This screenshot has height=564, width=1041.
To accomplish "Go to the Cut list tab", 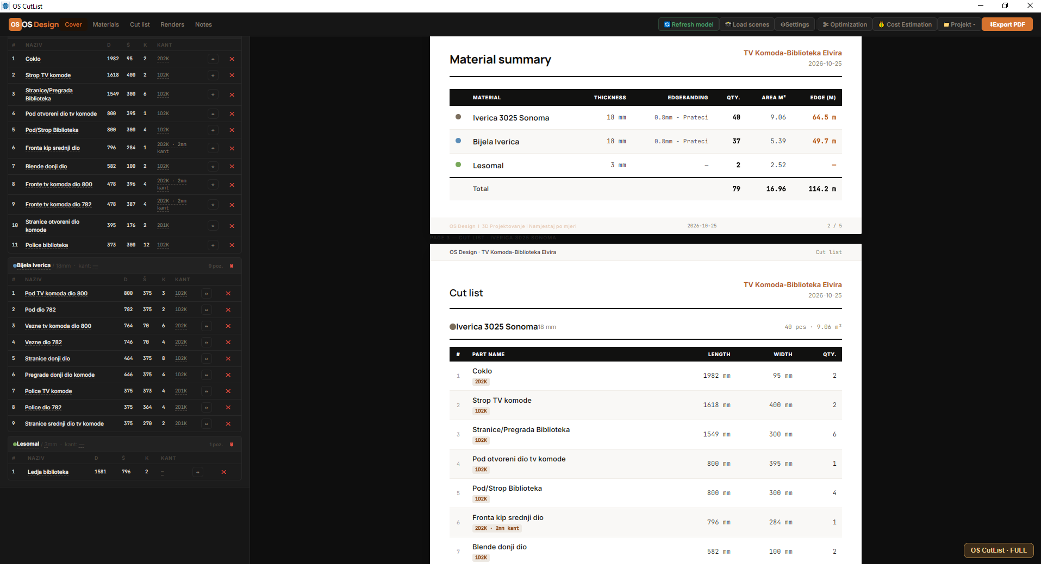I will coord(140,24).
